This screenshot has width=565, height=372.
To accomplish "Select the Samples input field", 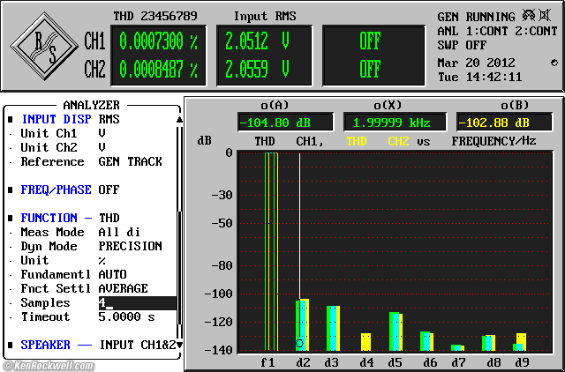I will pos(138,303).
